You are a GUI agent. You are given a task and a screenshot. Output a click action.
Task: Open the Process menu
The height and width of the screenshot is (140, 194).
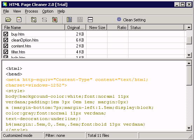pos(32,12)
